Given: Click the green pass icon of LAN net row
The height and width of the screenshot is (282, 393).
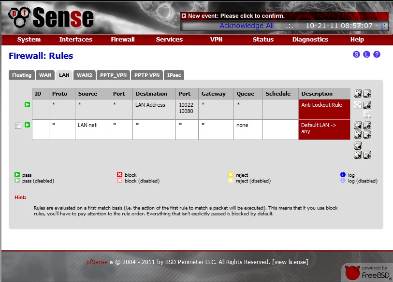Looking at the screenshot, I should (28, 125).
